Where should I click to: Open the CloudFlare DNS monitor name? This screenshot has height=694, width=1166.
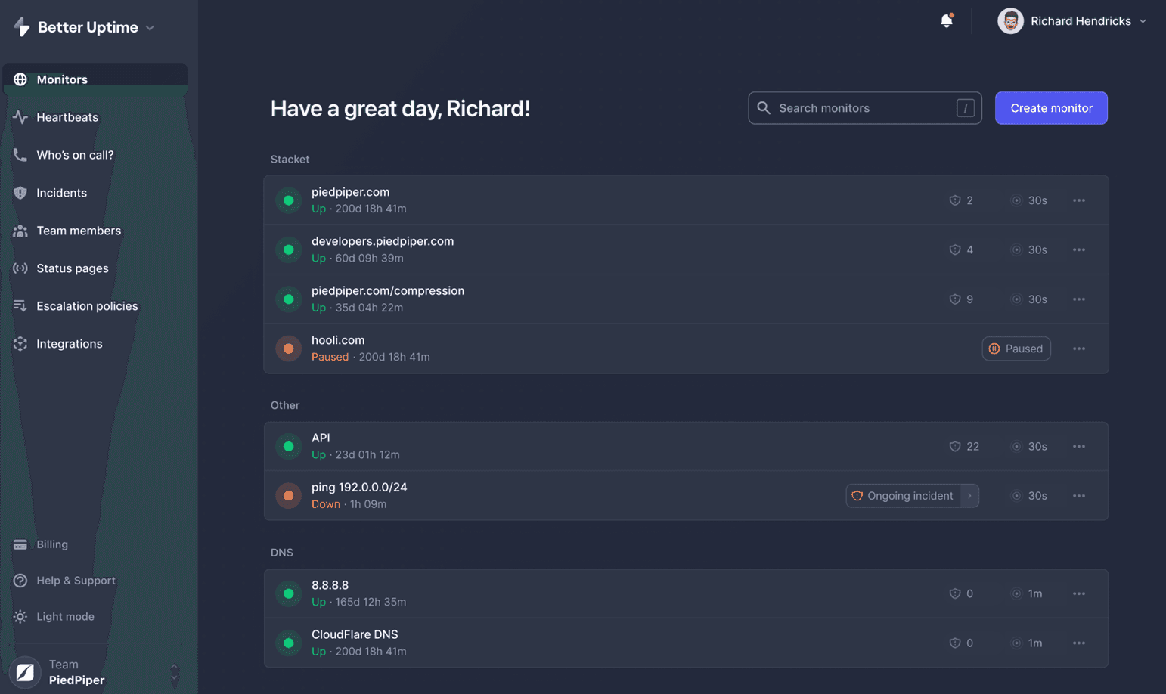[355, 634]
